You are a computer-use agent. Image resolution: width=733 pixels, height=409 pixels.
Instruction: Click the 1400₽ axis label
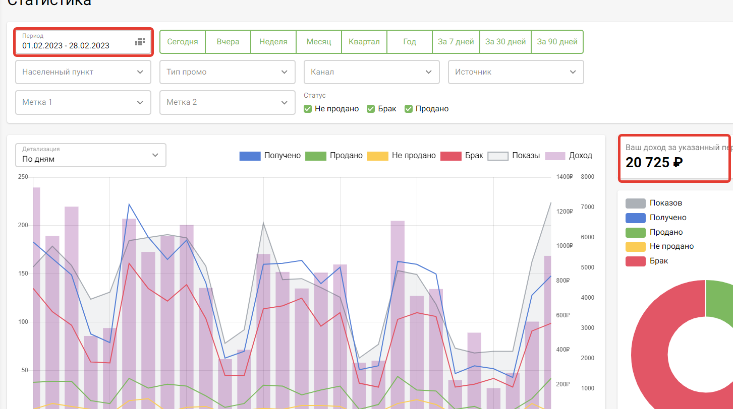(565, 177)
